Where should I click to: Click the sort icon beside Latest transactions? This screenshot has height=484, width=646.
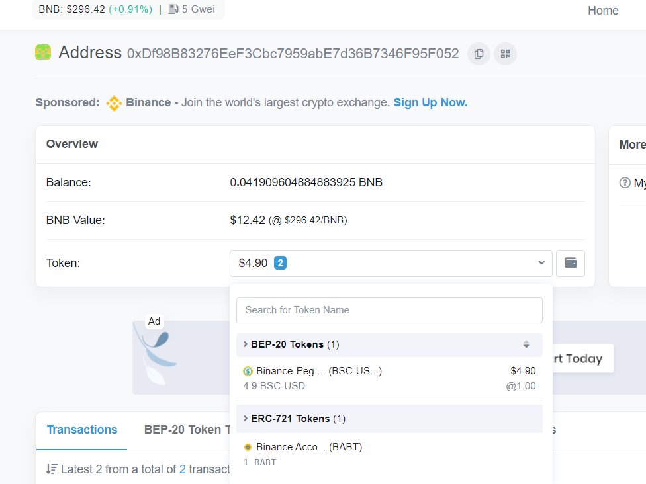point(52,469)
